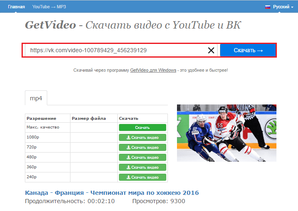The height and width of the screenshot is (211, 298).
Task: Clear the URL field with the X icon
Action: [211, 51]
